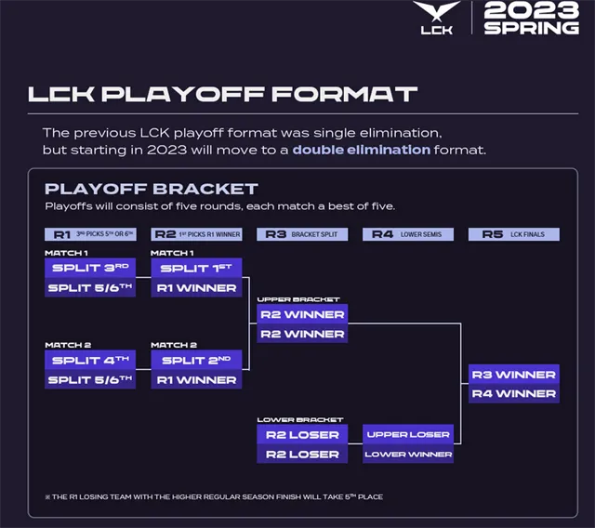Click the PLAYOFF BRACKET heading
Screen dimensions: 595x528
[152, 189]
